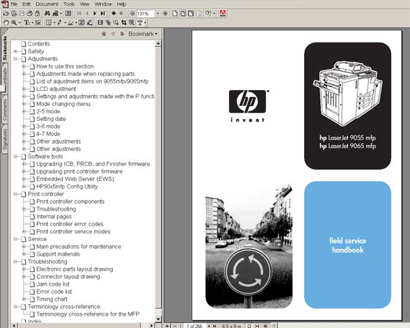410x328 pixels.
Task: Switch to continuous facing layout in status bar
Action: [x=266, y=326]
